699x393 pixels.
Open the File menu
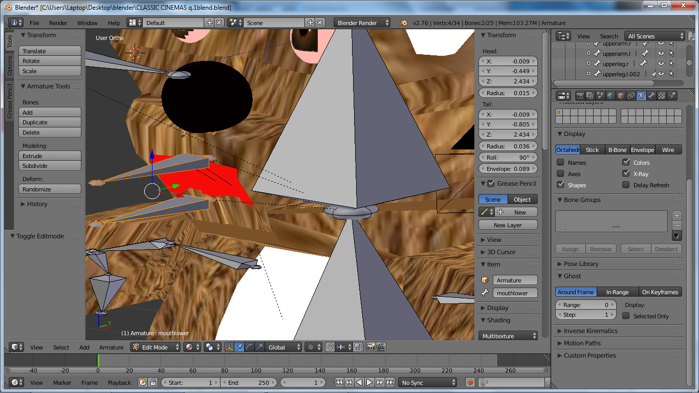(x=34, y=23)
